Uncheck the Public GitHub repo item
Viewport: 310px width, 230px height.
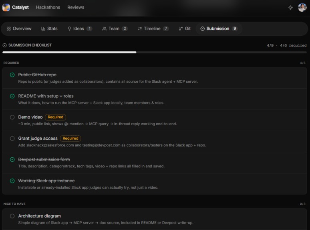tap(12, 75)
